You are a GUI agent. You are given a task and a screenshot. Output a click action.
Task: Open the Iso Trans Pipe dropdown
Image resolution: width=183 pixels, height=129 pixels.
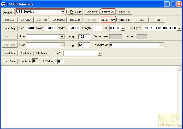point(62,37)
